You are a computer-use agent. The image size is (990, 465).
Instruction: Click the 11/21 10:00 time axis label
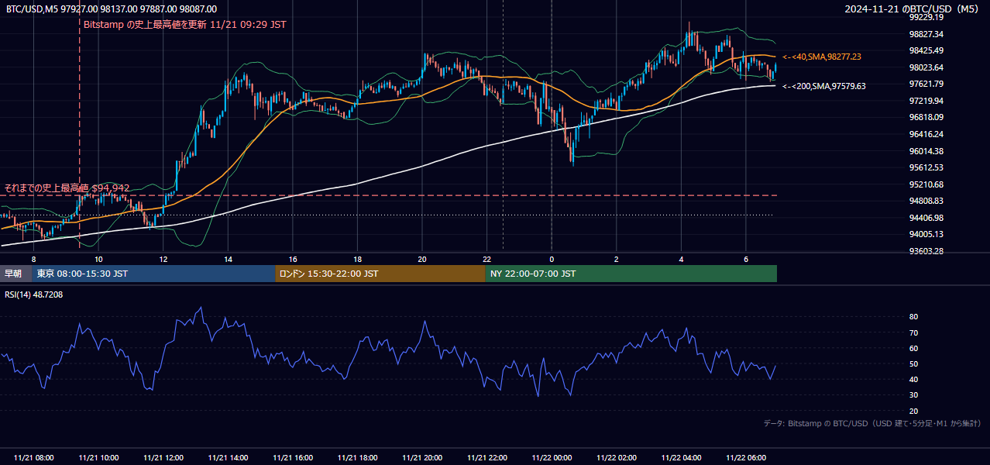click(98, 458)
